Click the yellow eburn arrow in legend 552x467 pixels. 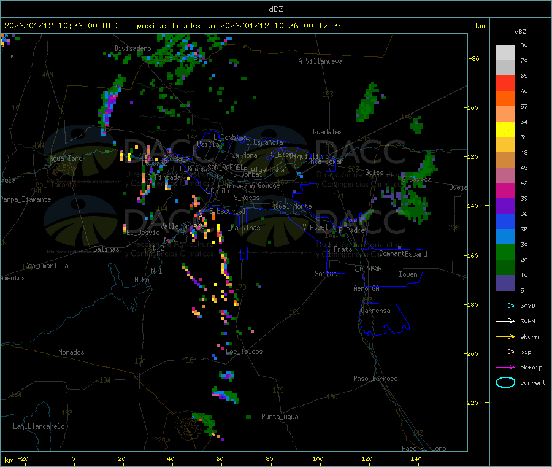pyautogui.click(x=505, y=336)
